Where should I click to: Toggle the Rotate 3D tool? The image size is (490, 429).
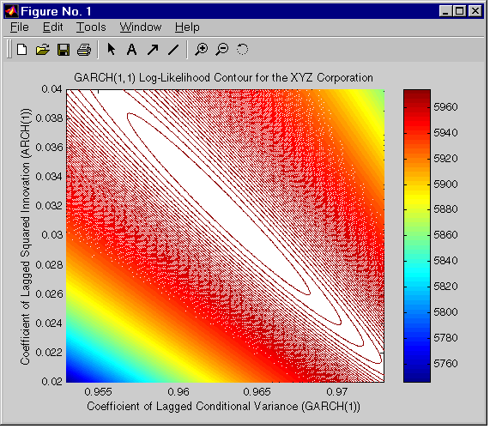(243, 50)
